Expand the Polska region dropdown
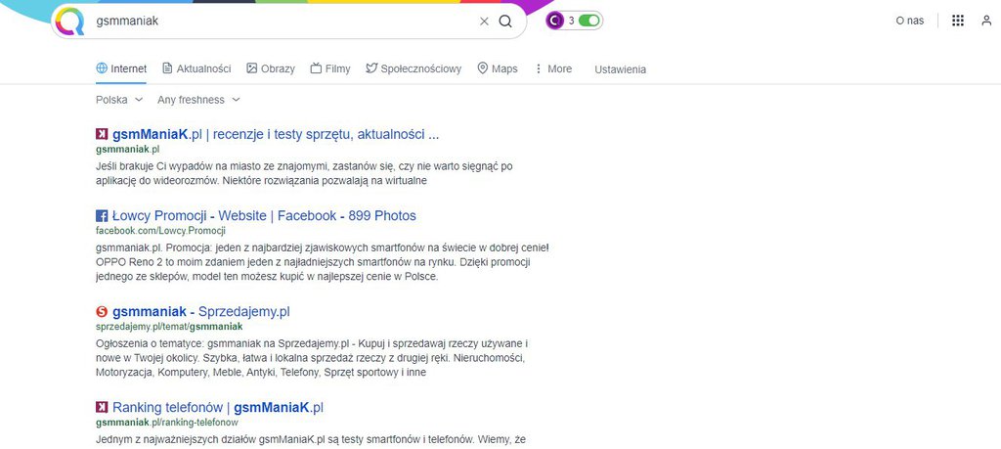 tap(119, 100)
